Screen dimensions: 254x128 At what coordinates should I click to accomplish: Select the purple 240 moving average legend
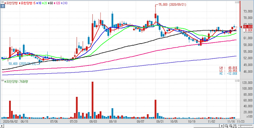(65, 3)
